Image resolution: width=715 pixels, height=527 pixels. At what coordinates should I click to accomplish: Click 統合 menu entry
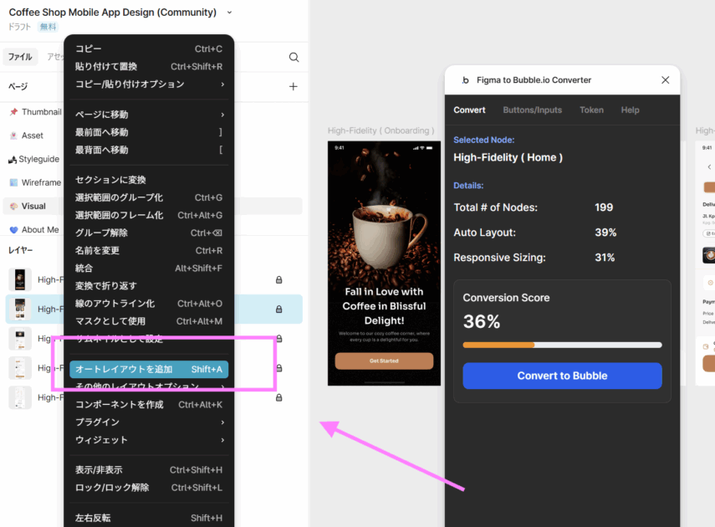tap(149, 269)
